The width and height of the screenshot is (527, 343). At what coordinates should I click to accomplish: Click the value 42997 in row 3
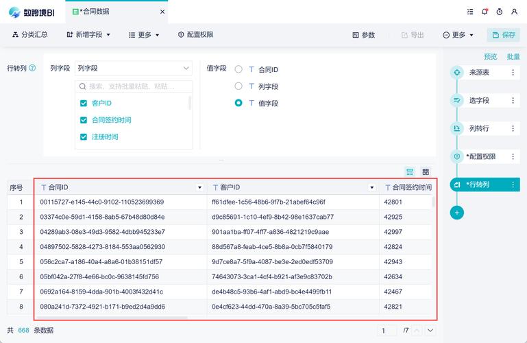(393, 232)
